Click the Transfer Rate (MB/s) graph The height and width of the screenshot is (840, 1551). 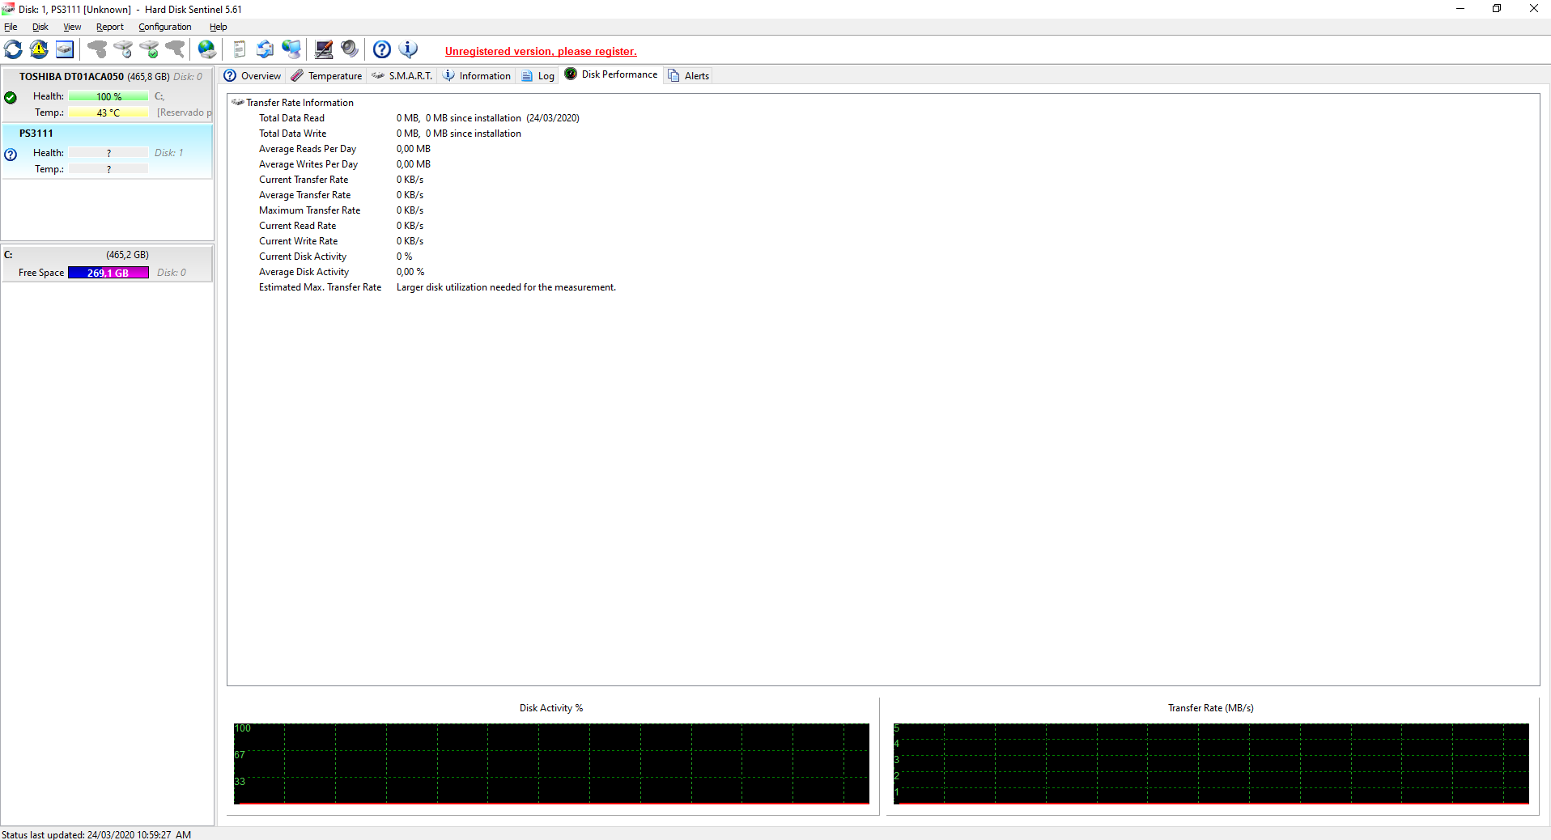coord(1211,764)
